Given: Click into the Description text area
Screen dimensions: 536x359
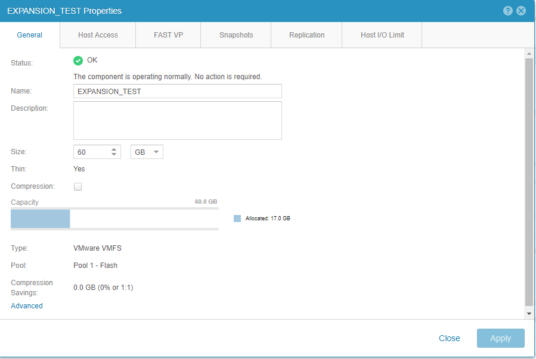Looking at the screenshot, I should point(178,120).
